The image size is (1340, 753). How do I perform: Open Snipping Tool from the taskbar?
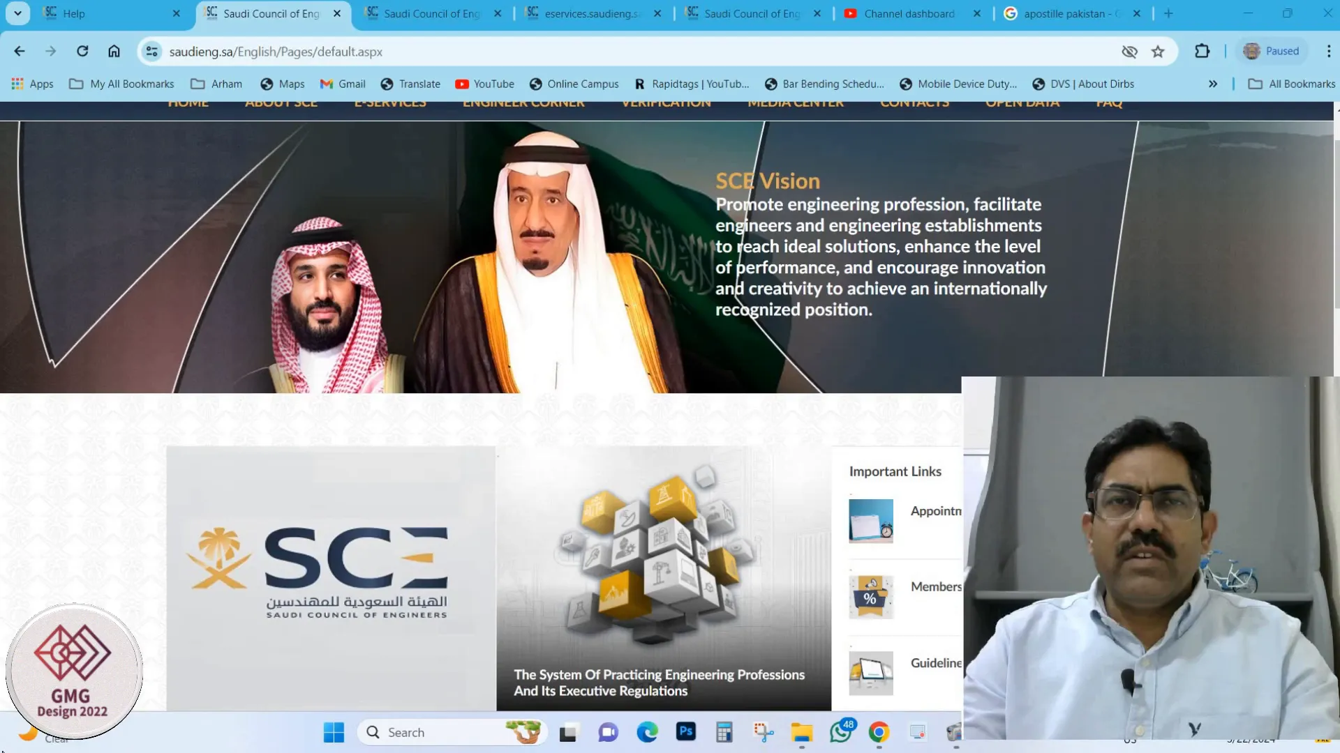point(764,732)
